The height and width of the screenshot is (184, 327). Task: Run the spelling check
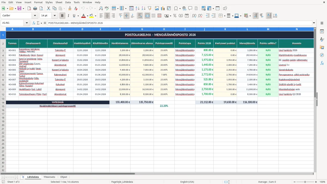click(x=107, y=8)
